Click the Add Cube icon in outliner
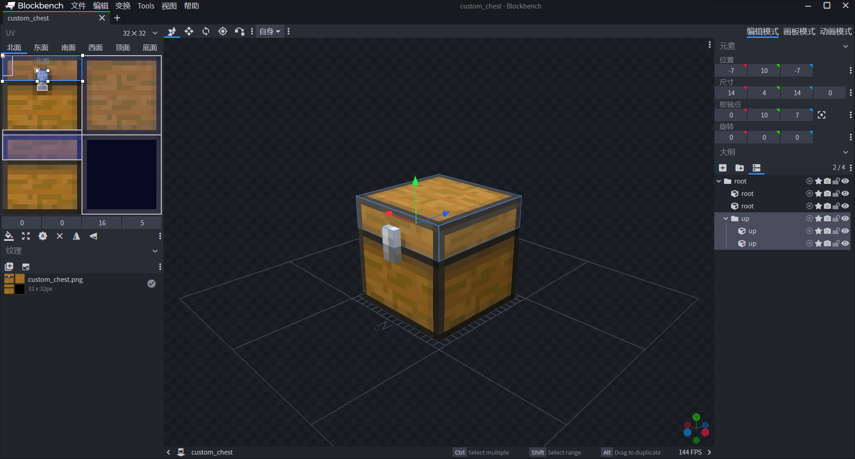The image size is (855, 459). [x=723, y=168]
